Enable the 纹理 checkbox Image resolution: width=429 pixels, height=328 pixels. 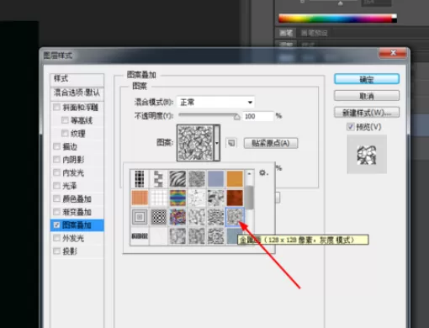(x=65, y=133)
